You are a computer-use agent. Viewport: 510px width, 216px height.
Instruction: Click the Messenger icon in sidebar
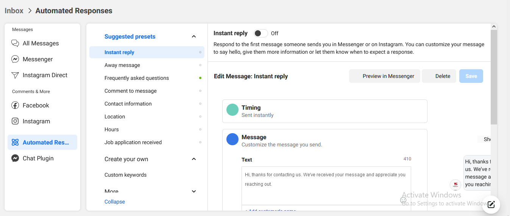point(15,59)
